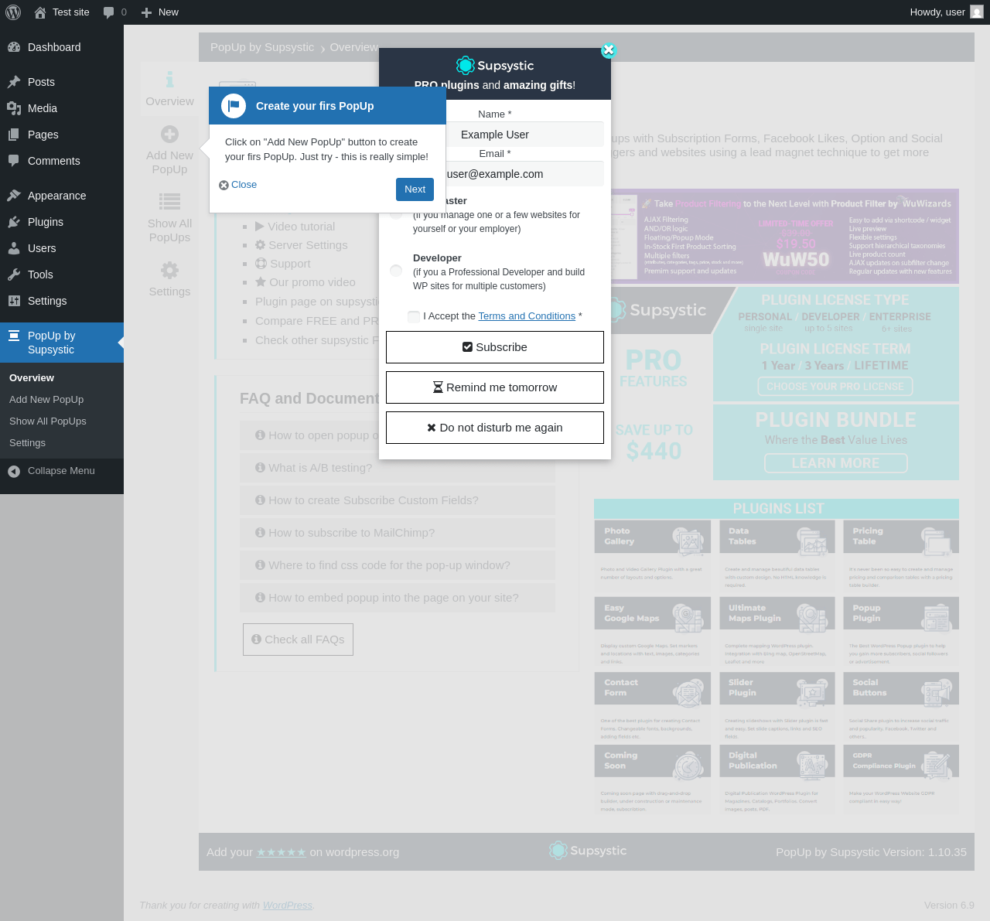Viewport: 990px width, 921px height.
Task: Click the plus New icon in the admin bar
Action: point(146,12)
